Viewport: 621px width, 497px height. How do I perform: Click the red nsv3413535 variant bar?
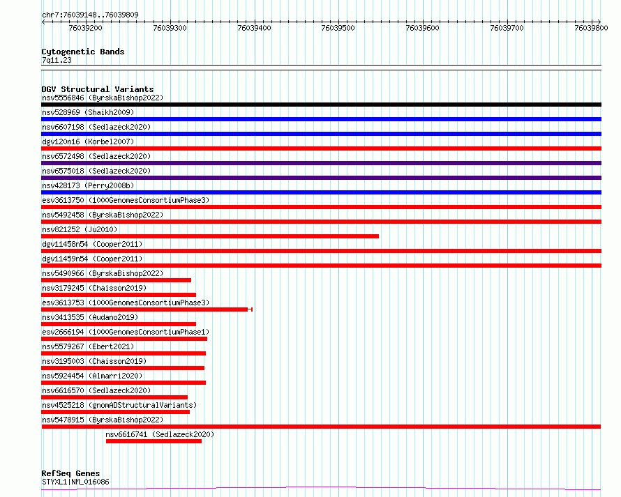click(119, 324)
